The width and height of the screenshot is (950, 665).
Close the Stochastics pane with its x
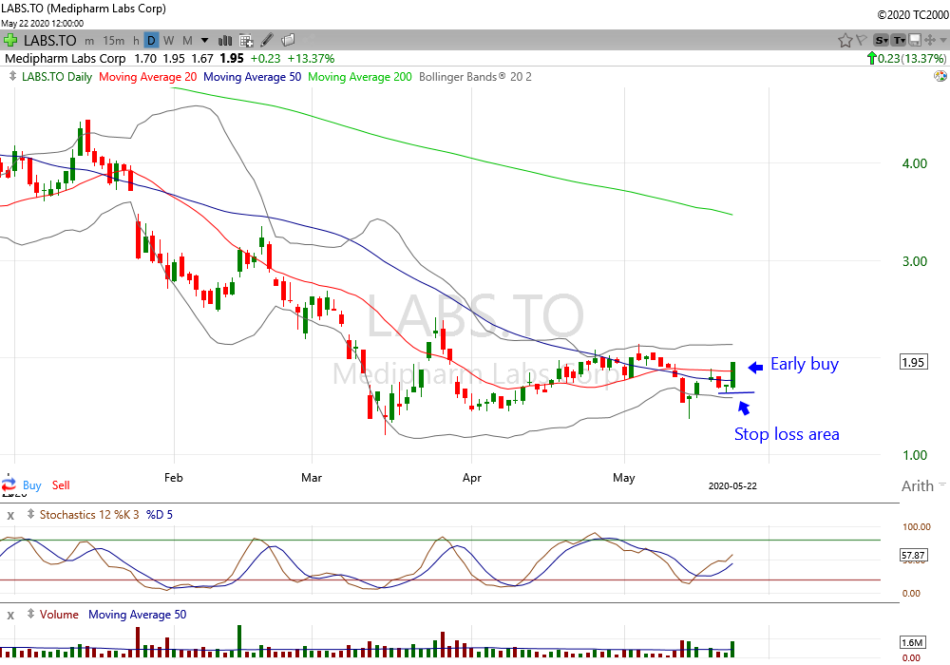[x=10, y=516]
